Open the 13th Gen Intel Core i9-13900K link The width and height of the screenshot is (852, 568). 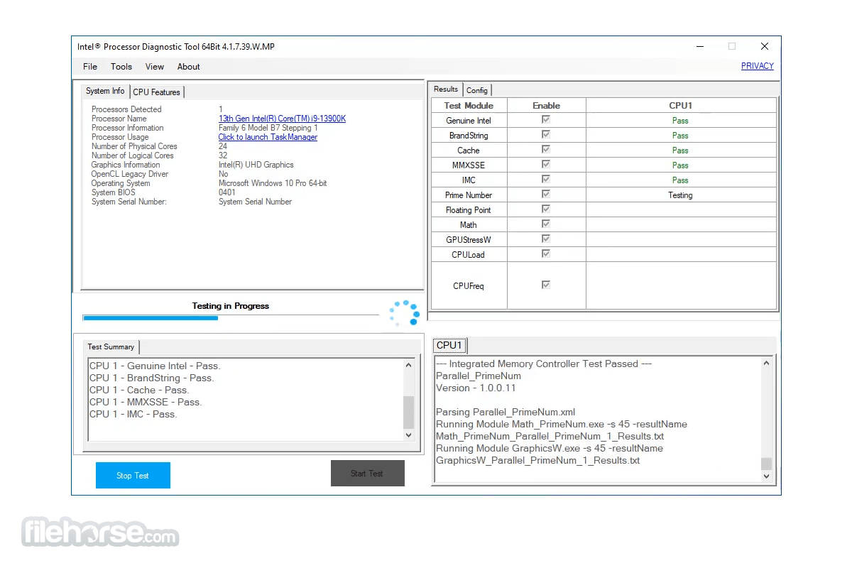click(282, 119)
